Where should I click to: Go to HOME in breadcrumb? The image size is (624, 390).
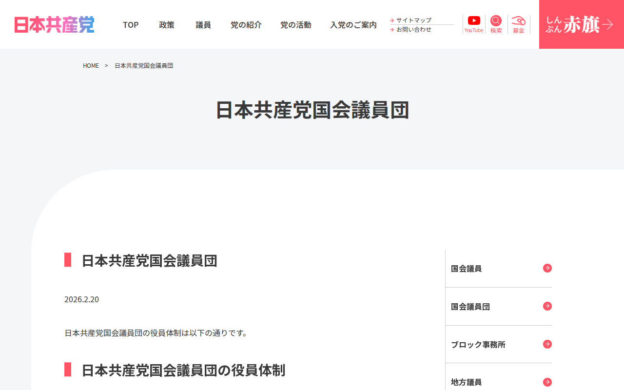click(x=91, y=65)
